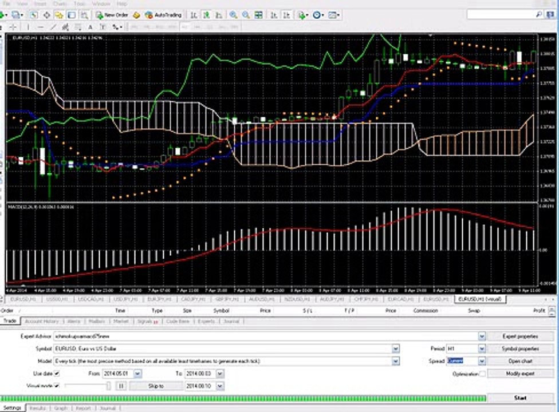Switch chart to line chart
Image resolution: width=559 pixels, height=412 pixels.
click(x=219, y=15)
